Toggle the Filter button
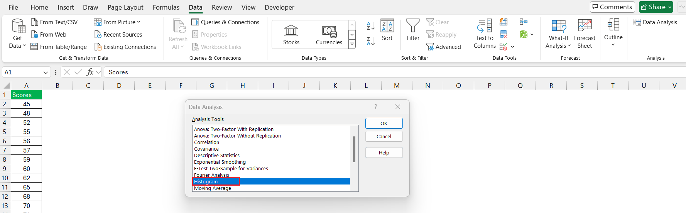This screenshot has height=213, width=686. (x=413, y=30)
